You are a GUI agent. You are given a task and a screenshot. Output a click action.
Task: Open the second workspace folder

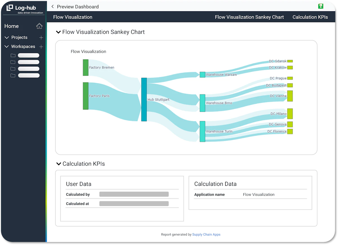13,62
